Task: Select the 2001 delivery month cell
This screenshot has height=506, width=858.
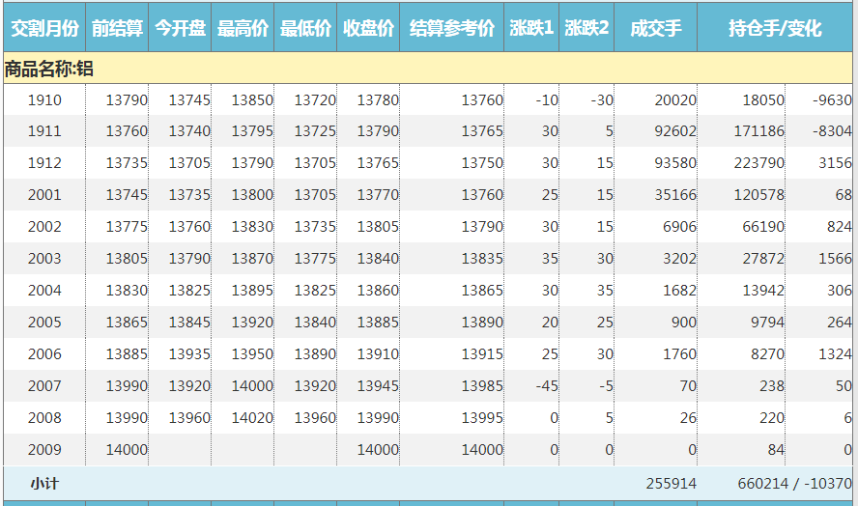Action: [x=44, y=195]
